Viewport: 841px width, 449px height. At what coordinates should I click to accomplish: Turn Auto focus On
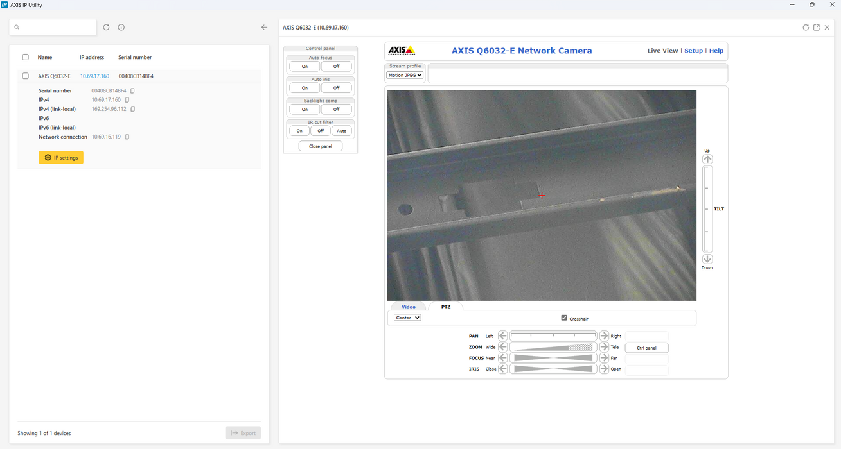pyautogui.click(x=305, y=66)
